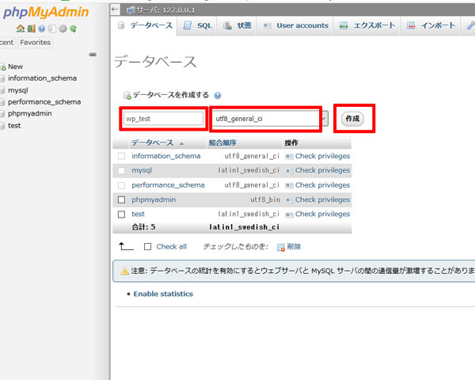Collapse navigation using left arrow icon
The image size is (475, 380).
point(115,9)
